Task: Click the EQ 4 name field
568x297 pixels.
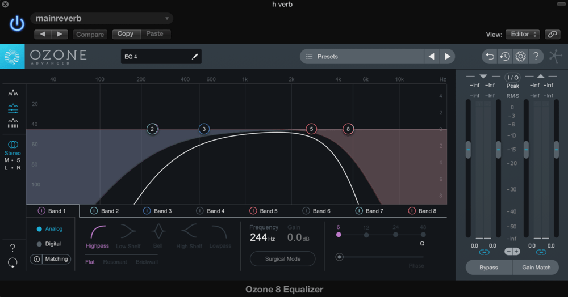Action: (161, 57)
